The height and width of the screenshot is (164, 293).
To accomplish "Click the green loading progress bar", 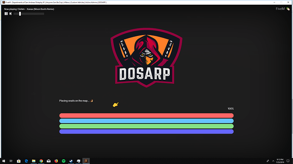I will 146,126.
